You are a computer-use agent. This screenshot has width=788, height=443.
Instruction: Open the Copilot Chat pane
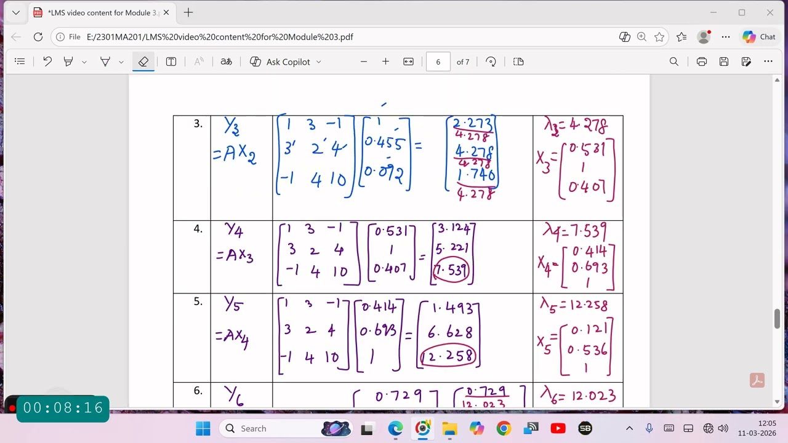[759, 37]
